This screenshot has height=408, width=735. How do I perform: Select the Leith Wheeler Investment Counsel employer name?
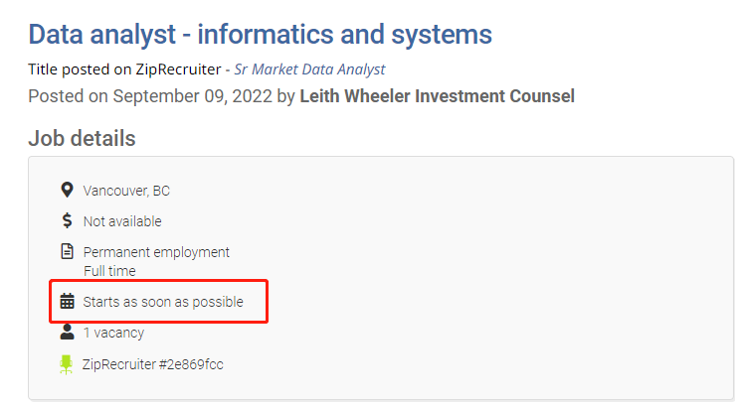click(437, 96)
